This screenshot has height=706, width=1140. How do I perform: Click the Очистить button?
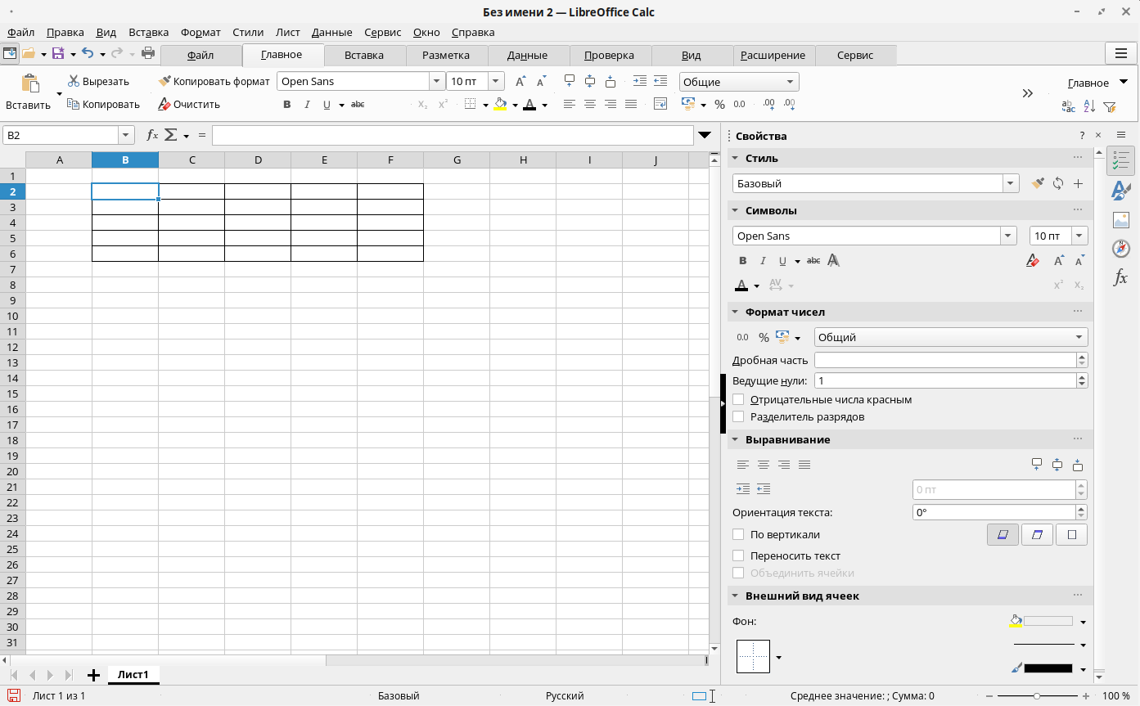click(x=189, y=105)
